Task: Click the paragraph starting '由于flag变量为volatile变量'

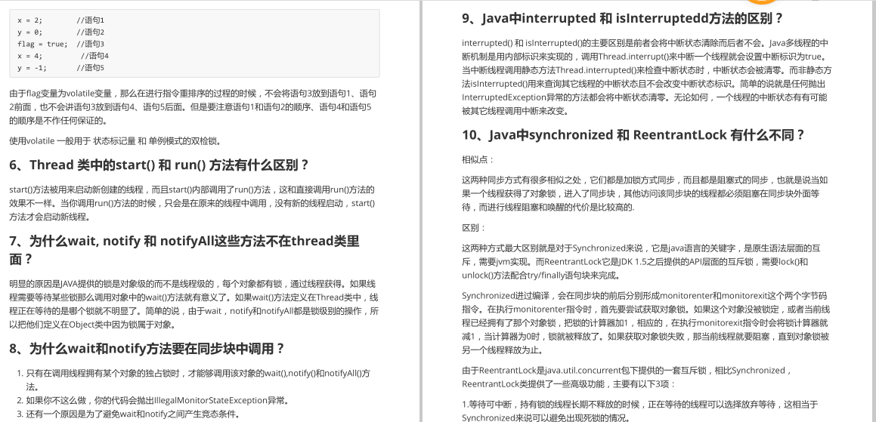Action: 193,106
